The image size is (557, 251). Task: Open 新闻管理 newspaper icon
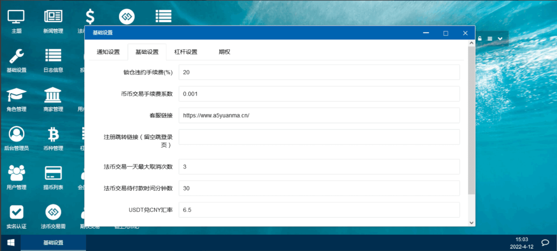click(x=53, y=21)
